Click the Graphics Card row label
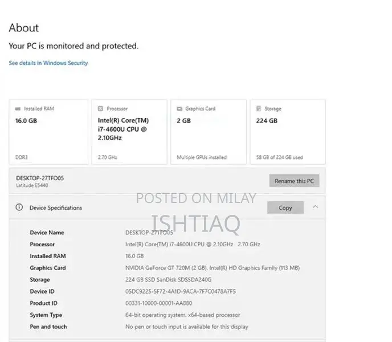Image resolution: width=392 pixels, height=342 pixels. pos(48,268)
